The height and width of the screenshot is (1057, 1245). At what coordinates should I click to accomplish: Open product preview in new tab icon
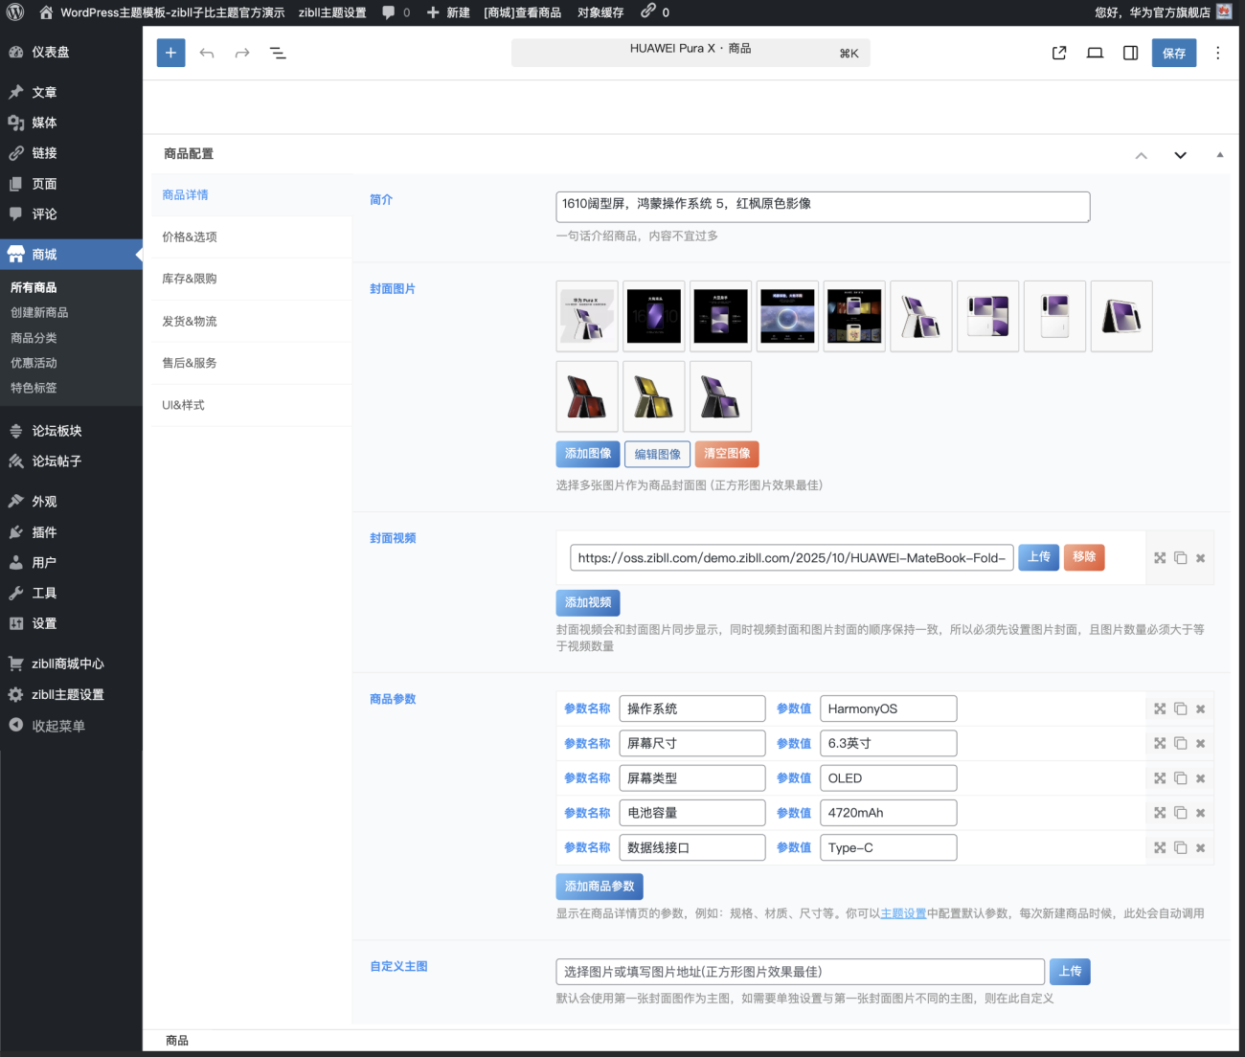[1059, 53]
